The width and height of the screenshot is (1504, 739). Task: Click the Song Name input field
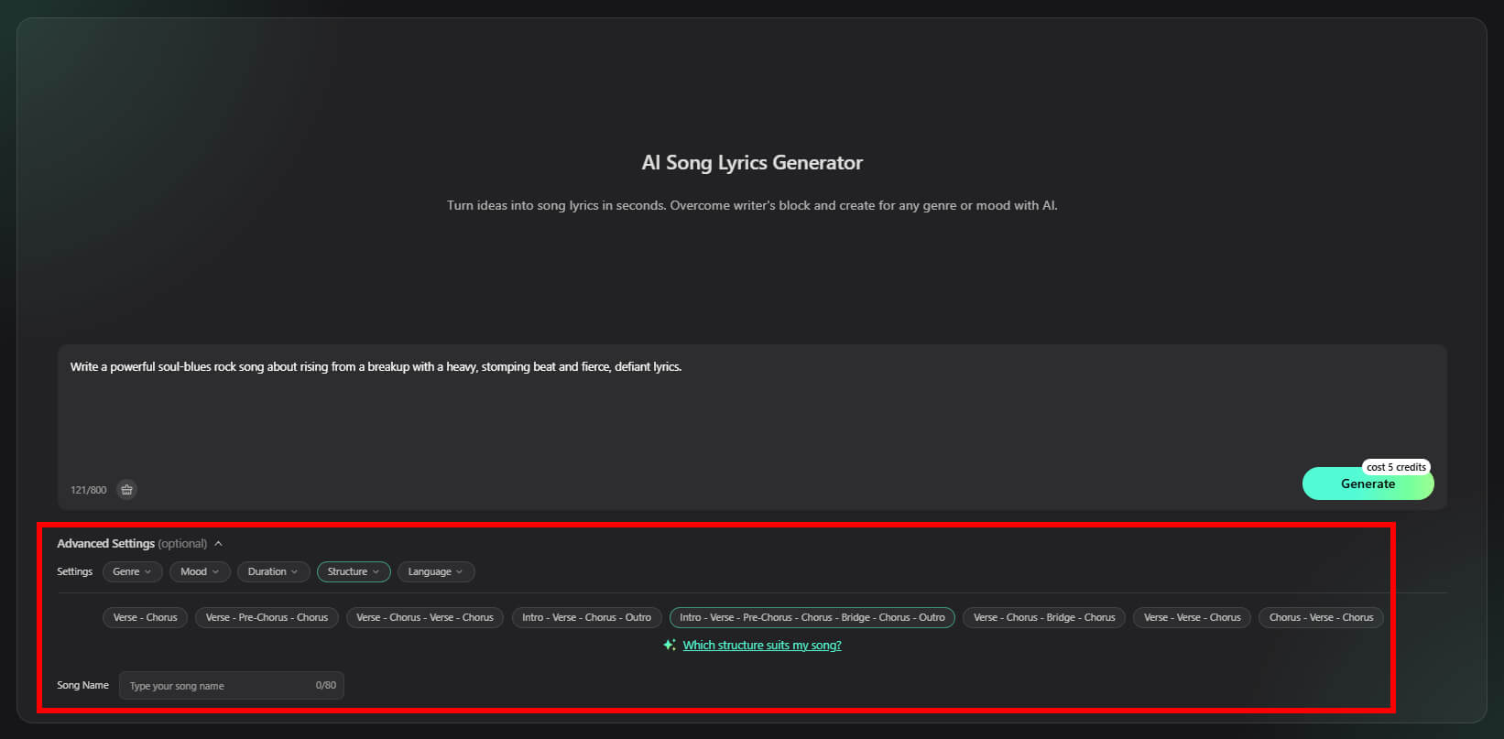click(232, 685)
